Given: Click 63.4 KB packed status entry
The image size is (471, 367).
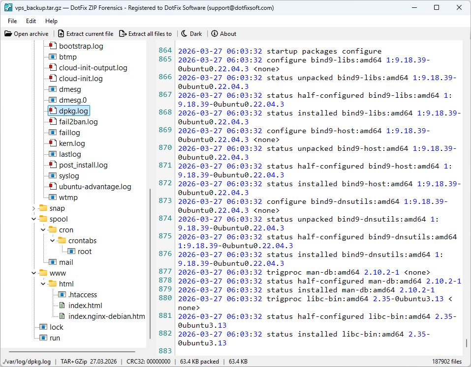Looking at the screenshot, I should (199, 361).
